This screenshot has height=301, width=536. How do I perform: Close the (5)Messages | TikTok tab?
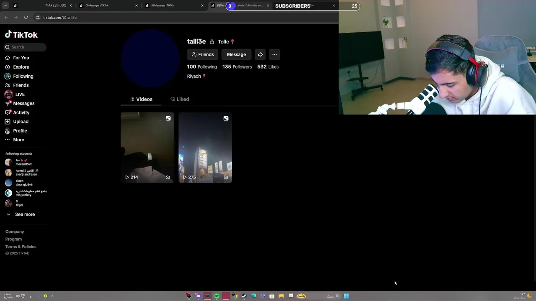click(x=137, y=6)
